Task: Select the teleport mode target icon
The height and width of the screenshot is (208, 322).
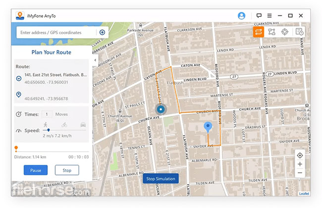Action: pyautogui.click(x=285, y=32)
